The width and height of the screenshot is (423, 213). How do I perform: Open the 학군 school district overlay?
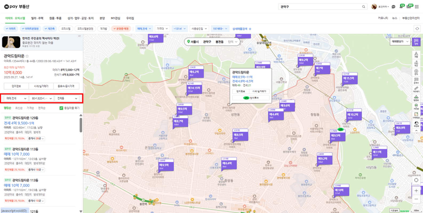pyautogui.click(x=416, y=64)
